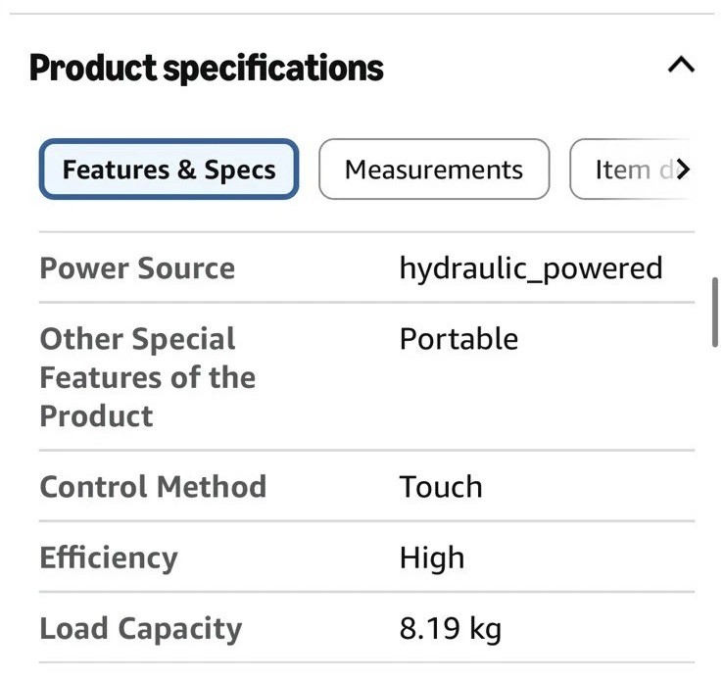
Task: Click the word Features in the blue highlighted tab
Action: click(116, 170)
